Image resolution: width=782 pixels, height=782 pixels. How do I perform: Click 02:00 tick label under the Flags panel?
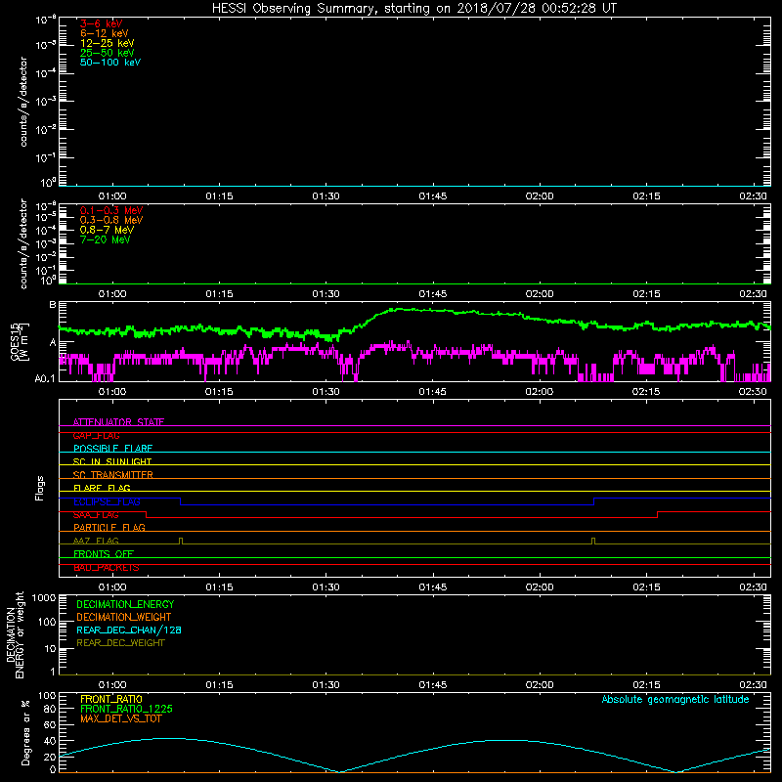pyautogui.click(x=540, y=587)
